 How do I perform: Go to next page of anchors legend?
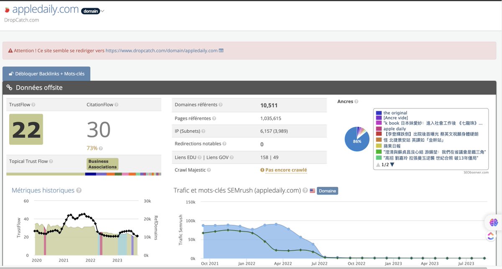tap(392, 165)
